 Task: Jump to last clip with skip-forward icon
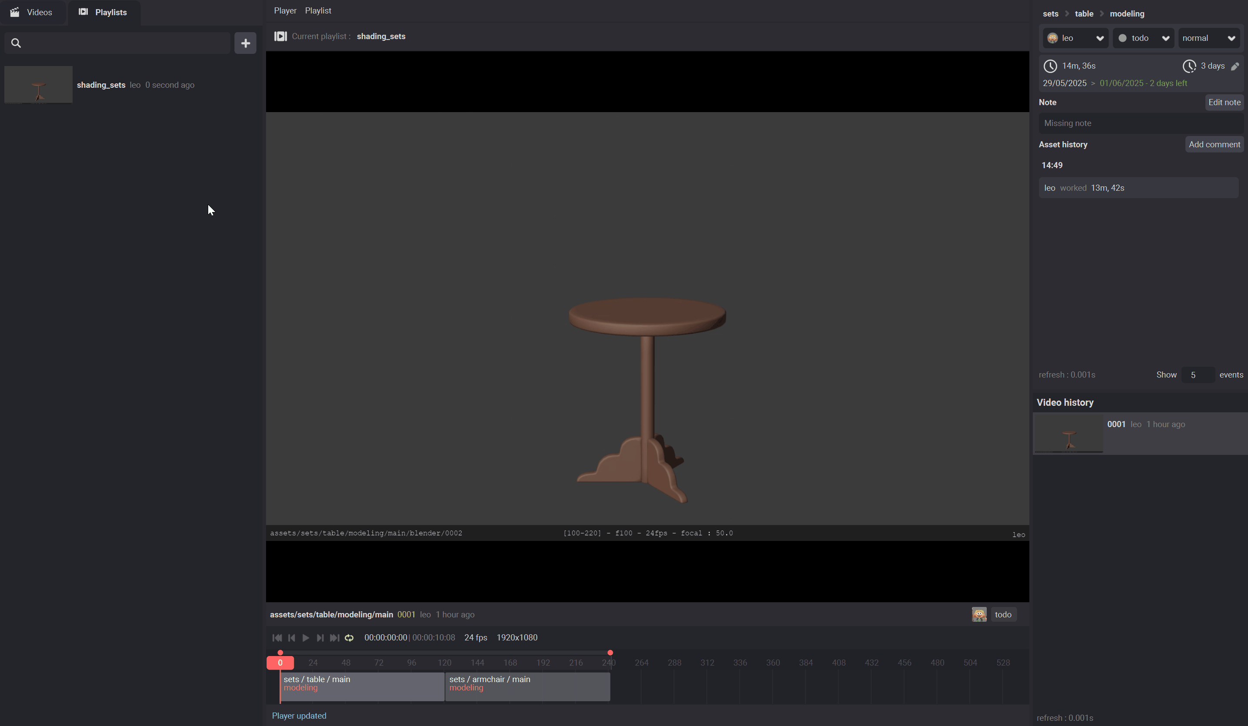[x=335, y=638]
